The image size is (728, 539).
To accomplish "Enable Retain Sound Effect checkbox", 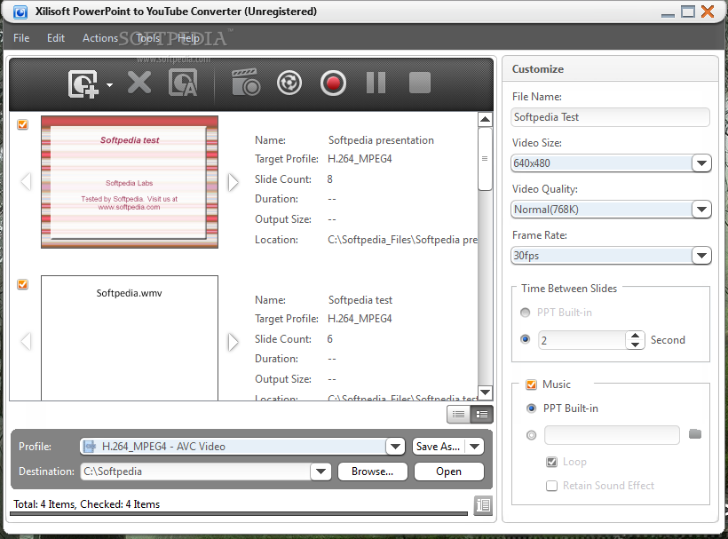I will tap(551, 486).
